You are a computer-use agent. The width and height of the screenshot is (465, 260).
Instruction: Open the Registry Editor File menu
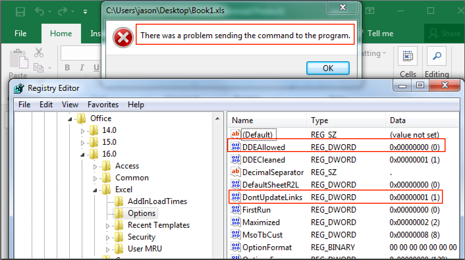[25, 105]
